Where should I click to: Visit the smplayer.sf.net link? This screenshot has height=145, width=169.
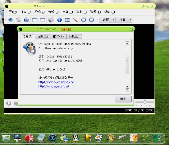54,86
